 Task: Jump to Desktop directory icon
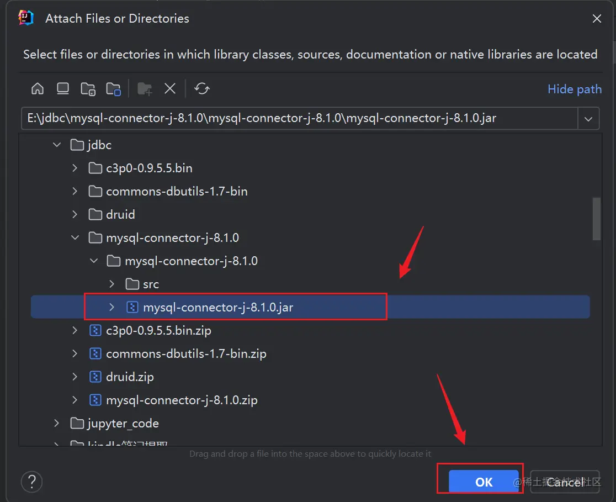63,88
